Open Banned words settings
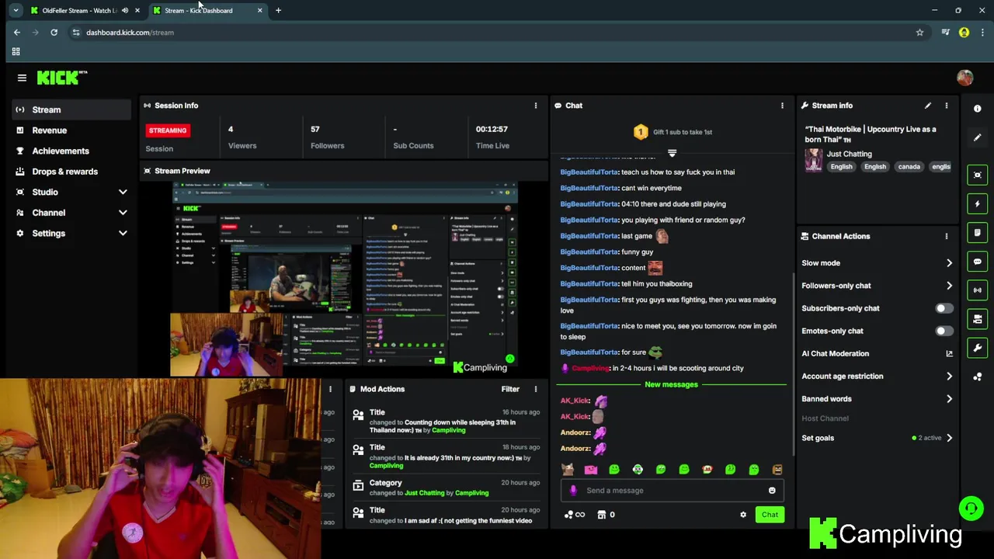Image resolution: width=994 pixels, height=559 pixels. pos(877,399)
